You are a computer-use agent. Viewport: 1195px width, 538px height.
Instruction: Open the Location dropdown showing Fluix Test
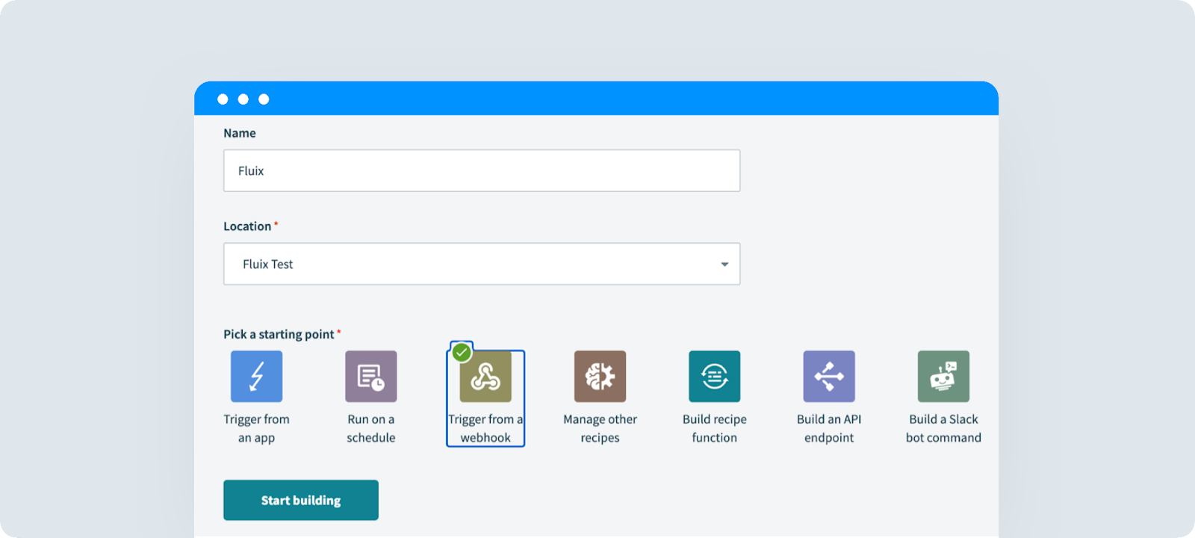[x=482, y=264]
